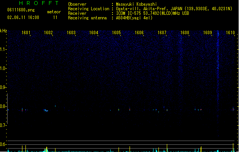Click the 1609 time marker
The width and height of the screenshot is (239, 152).
207,33
